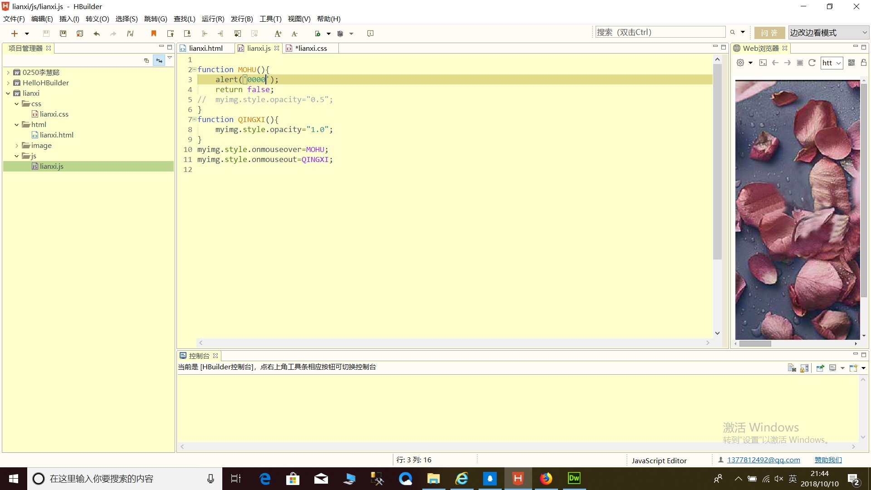Click the increase font size A+ icon
The width and height of the screenshot is (871, 490).
click(278, 34)
